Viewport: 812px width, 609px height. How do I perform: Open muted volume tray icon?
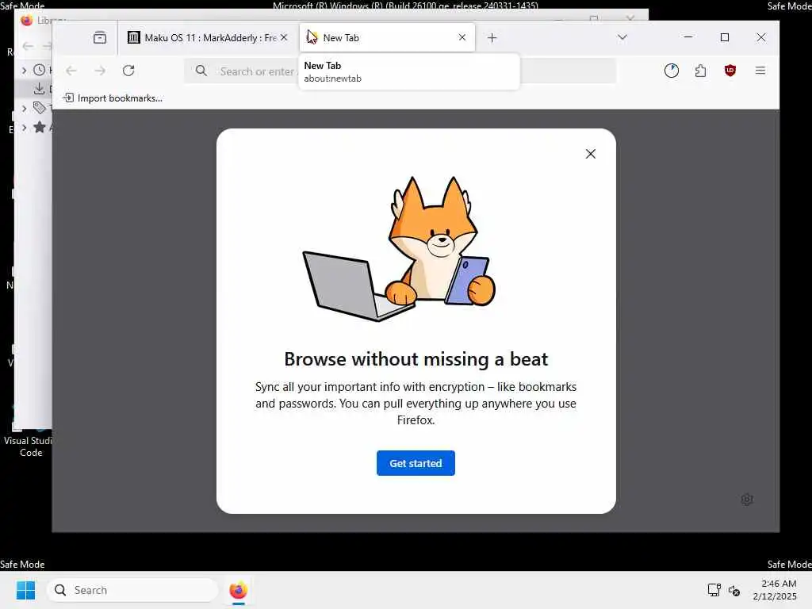pos(733,590)
